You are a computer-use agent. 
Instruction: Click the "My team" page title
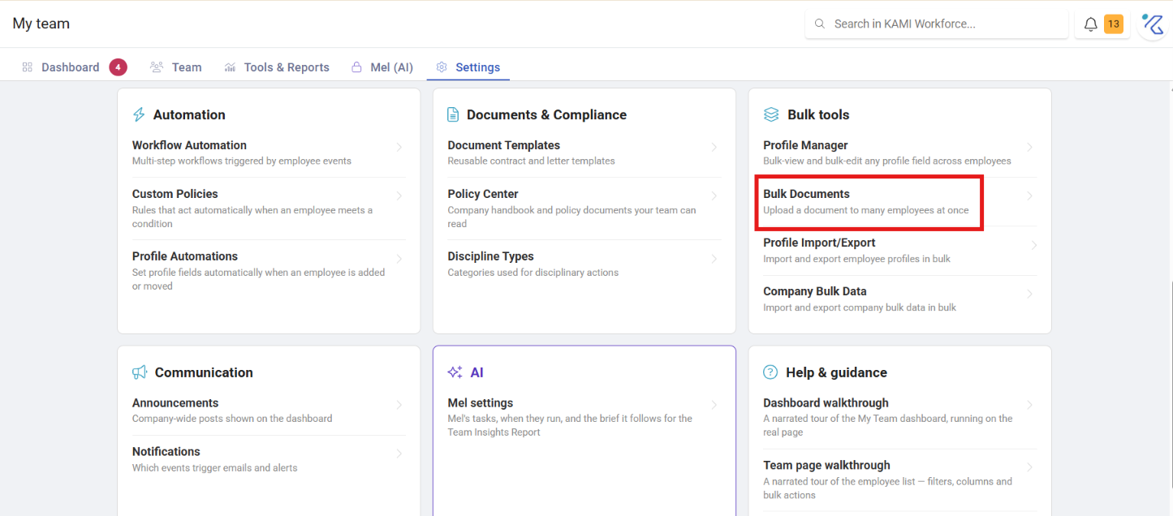41,24
